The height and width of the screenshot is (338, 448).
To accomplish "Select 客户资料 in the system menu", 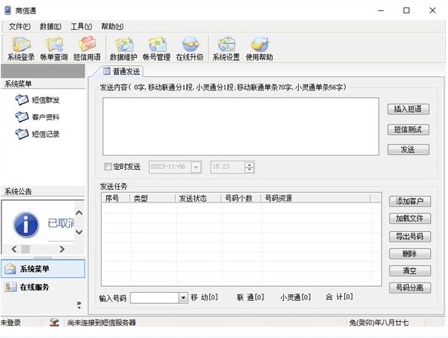I will pos(37,117).
